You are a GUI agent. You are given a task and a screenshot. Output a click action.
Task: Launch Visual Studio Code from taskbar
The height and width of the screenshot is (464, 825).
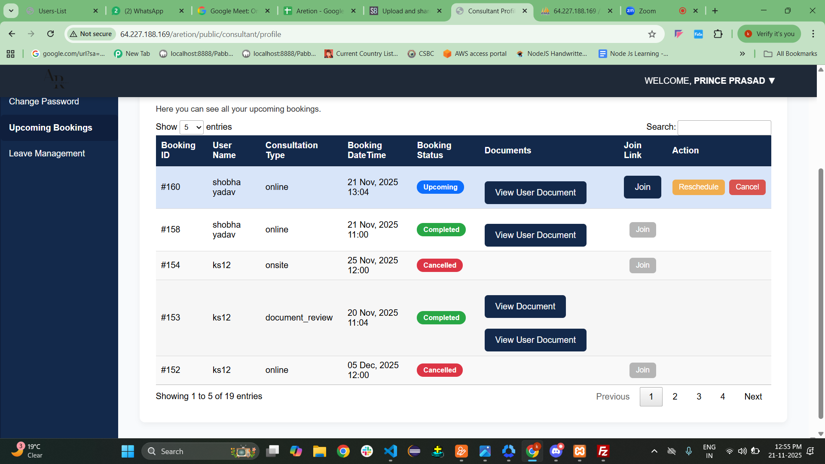tap(390, 451)
